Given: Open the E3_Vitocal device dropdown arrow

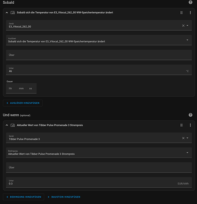Looking at the screenshot, I should point(187,25).
